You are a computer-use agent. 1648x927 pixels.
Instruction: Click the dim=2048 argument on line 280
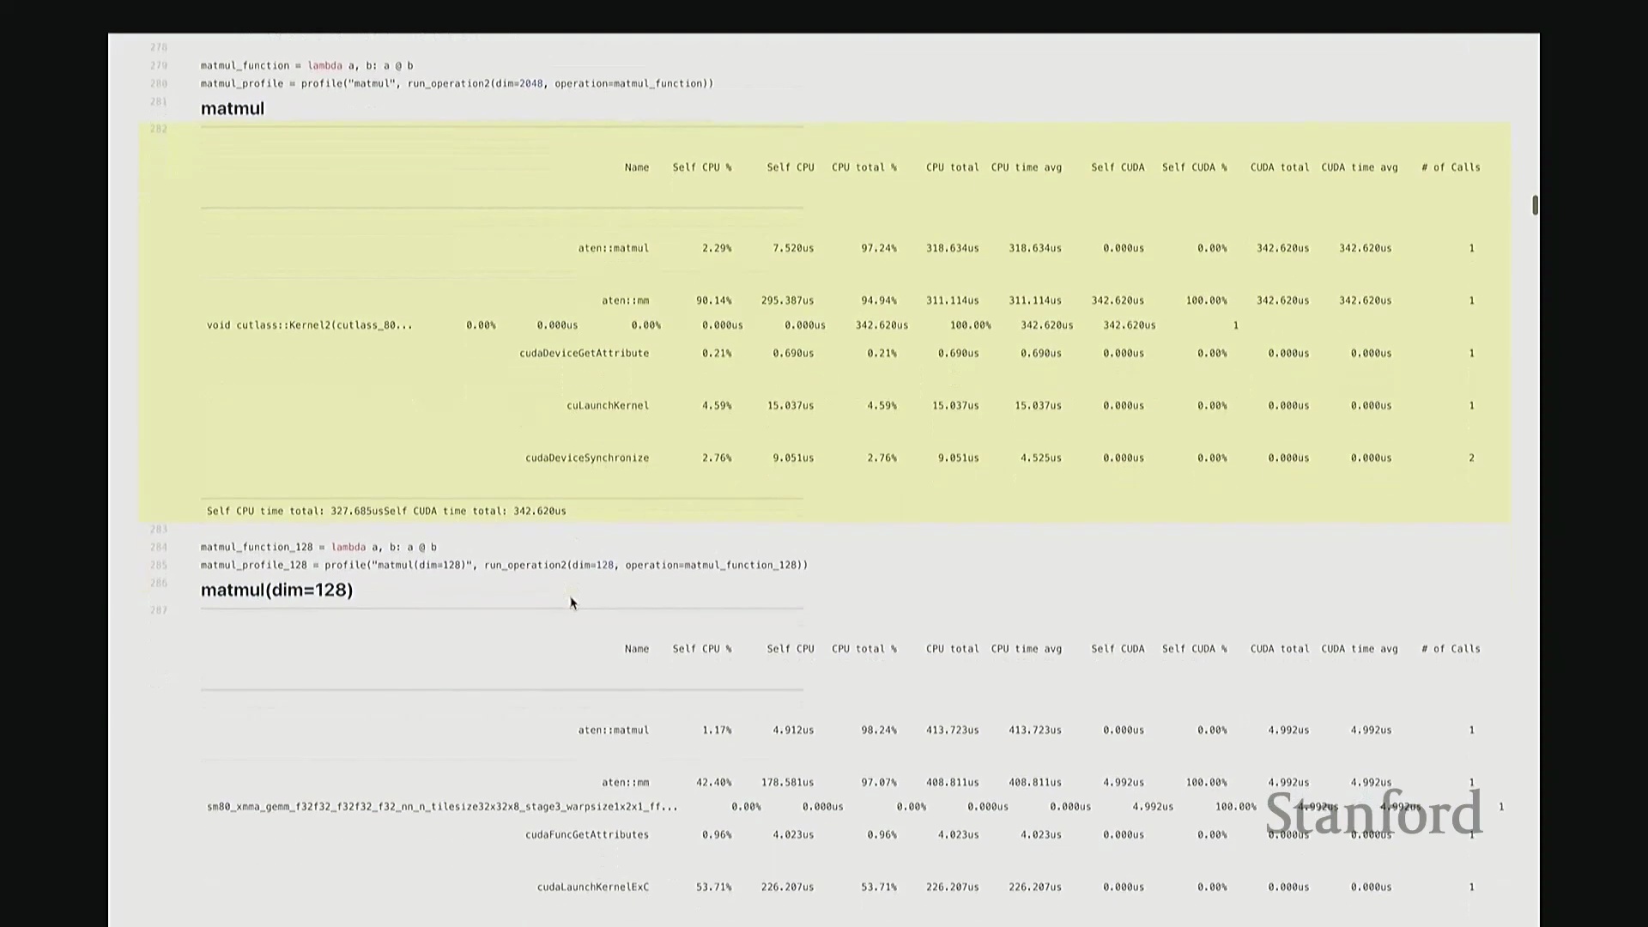pyautogui.click(x=518, y=83)
